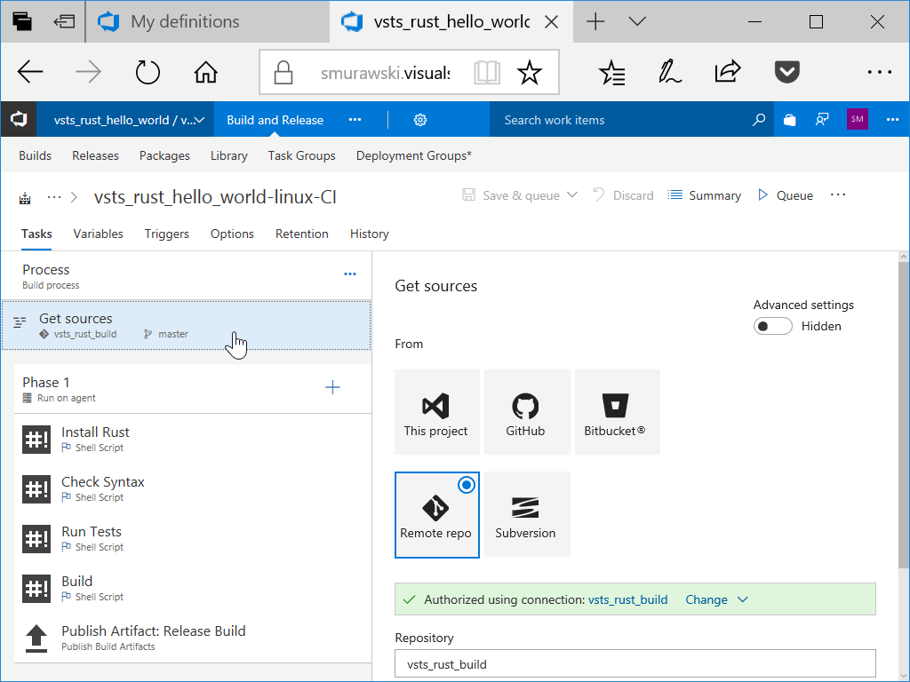Image resolution: width=910 pixels, height=682 pixels.
Task: Open the SM user profile menu
Action: tap(858, 120)
